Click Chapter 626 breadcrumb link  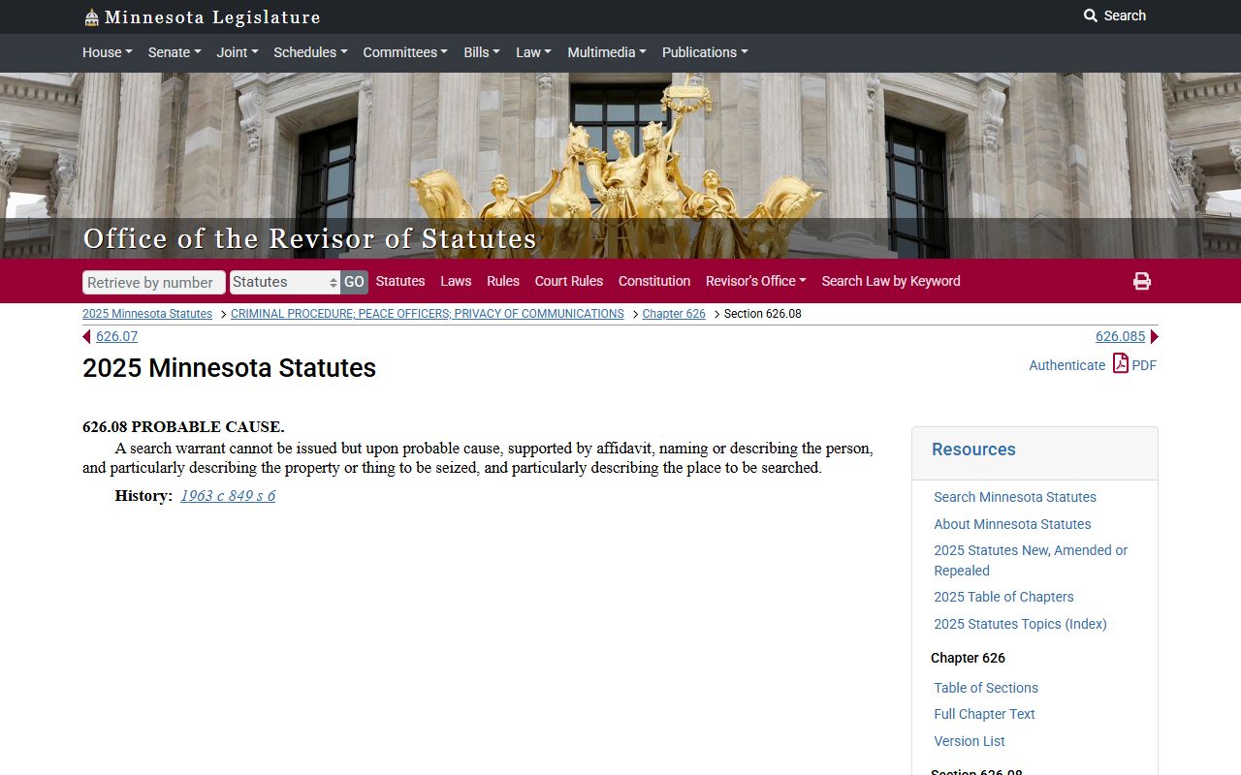pos(674,314)
